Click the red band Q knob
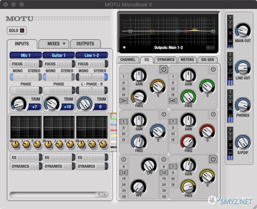The height and width of the screenshot is (209, 257). (x=207, y=132)
